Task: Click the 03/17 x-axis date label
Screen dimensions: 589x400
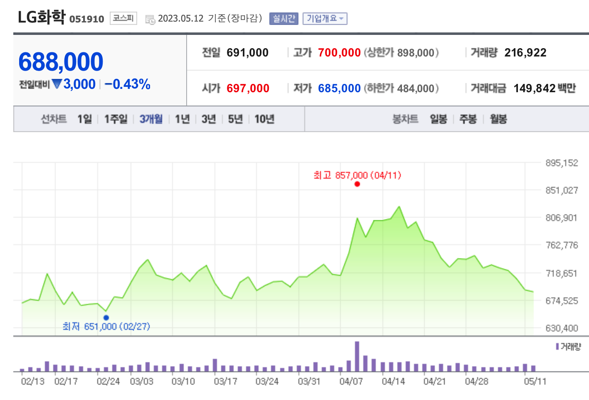Action: 225,381
